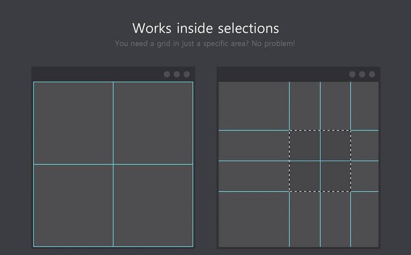Select the top-right quadrant of the left window
This screenshot has width=411, height=255.
pyautogui.click(x=153, y=123)
